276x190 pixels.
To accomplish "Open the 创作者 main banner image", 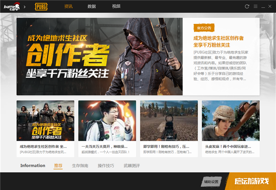I will coord(100,57).
